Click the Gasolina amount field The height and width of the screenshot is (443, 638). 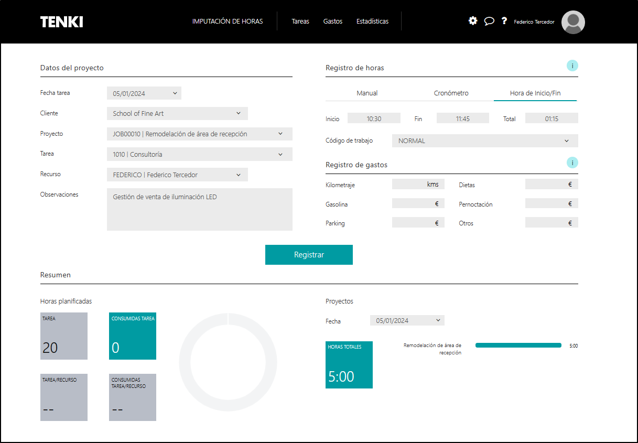point(418,203)
